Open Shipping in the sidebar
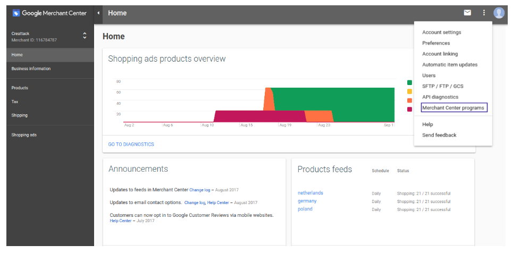Viewport: 512px width, 253px height. pos(51,115)
